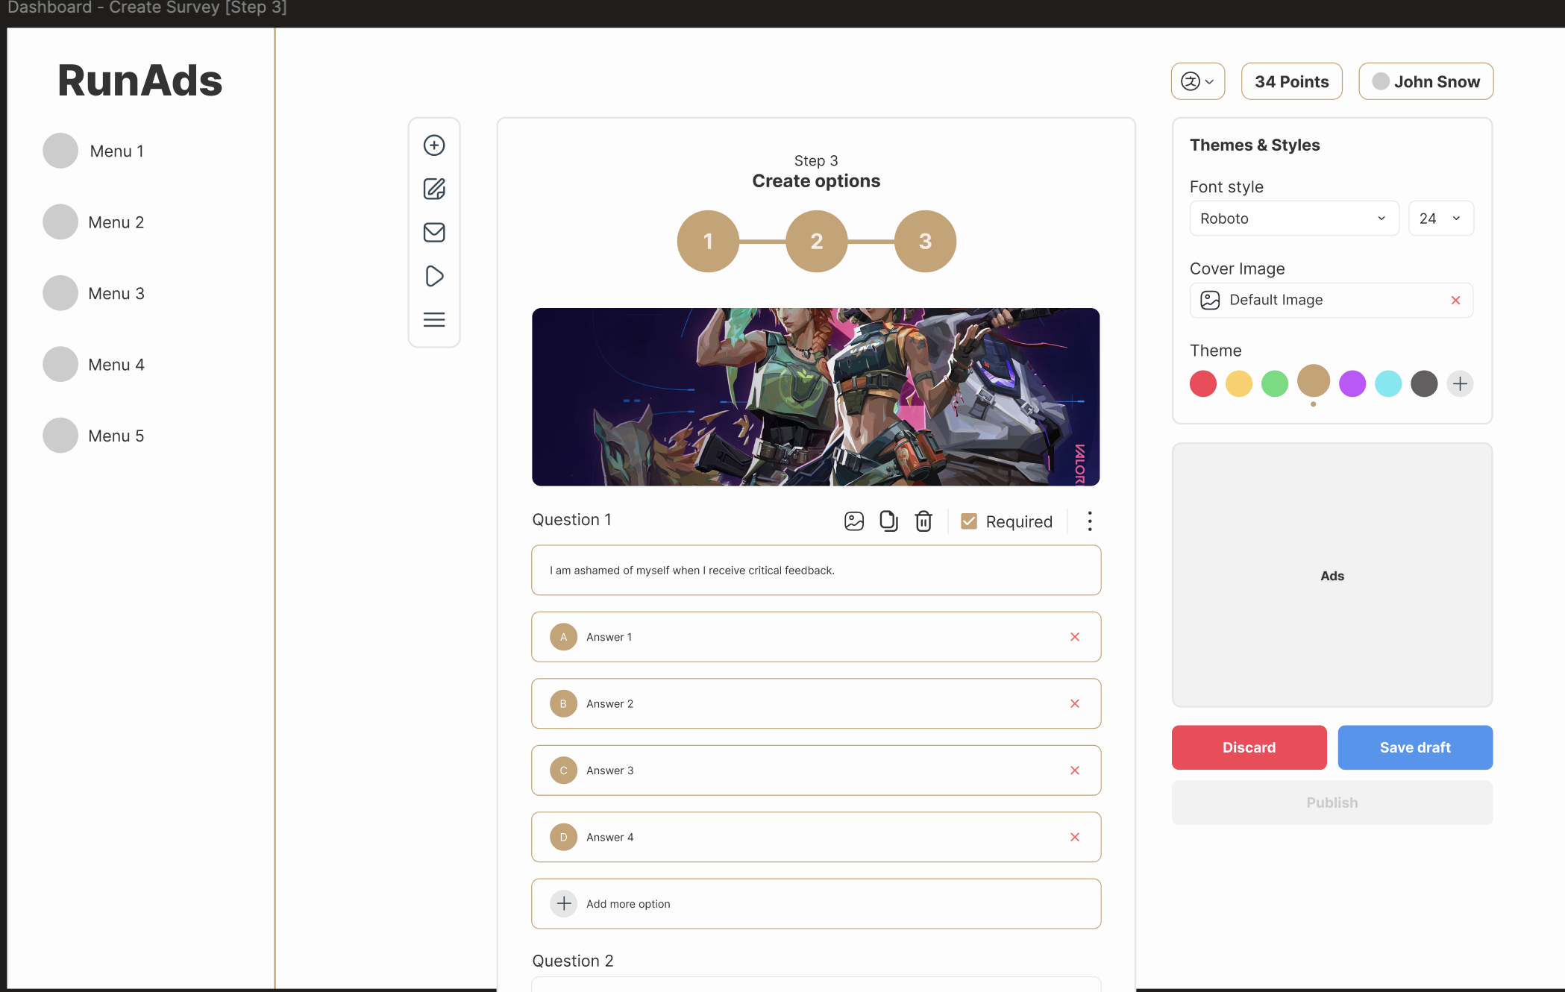
Task: Duplicate Question 1 with copy icon
Action: (x=888, y=521)
